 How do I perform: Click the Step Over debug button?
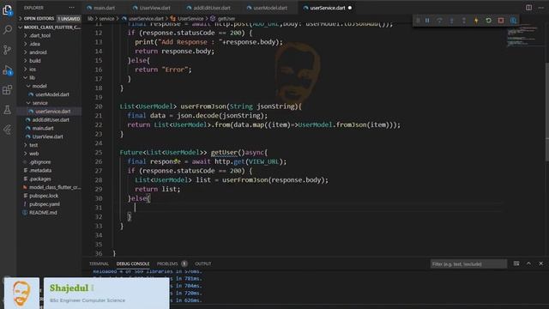click(x=439, y=21)
